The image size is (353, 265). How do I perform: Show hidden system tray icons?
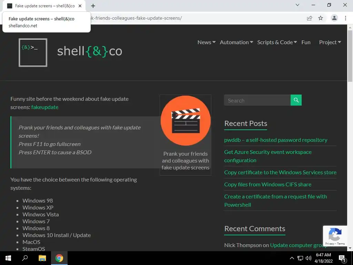[292, 258]
